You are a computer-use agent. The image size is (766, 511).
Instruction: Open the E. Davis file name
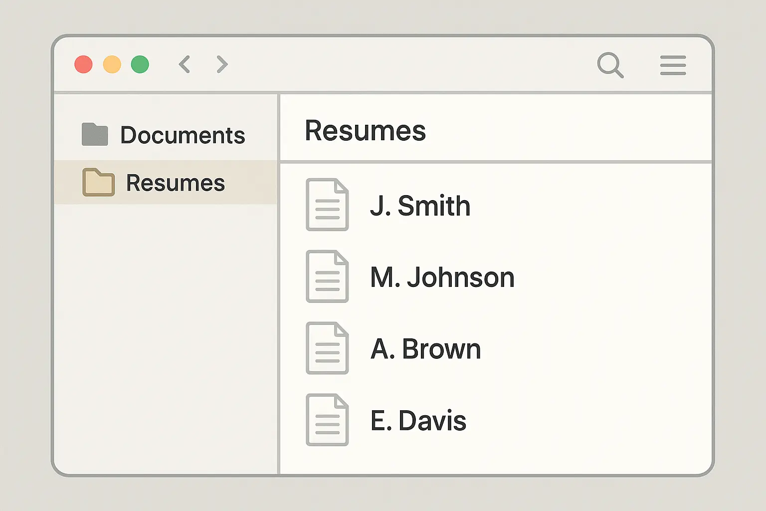(418, 421)
